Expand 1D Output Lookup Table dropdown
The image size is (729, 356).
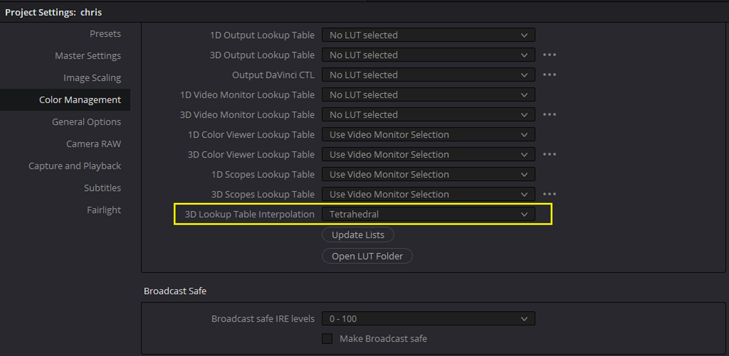[428, 35]
